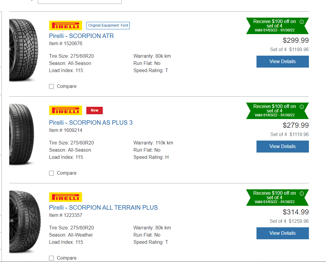Open Pirelli - SCORPION AS PLUS 3 link

coord(91,123)
